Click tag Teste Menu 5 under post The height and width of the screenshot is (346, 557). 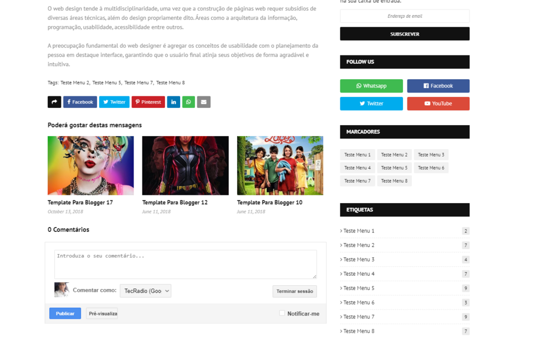coord(106,82)
